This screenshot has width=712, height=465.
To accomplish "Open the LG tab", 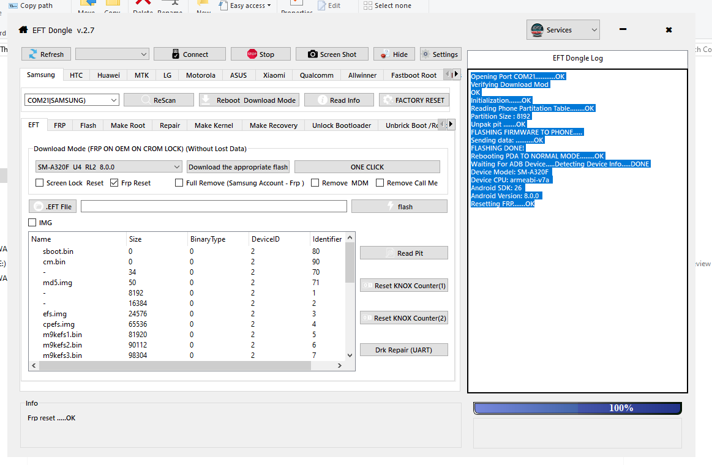I will point(168,75).
